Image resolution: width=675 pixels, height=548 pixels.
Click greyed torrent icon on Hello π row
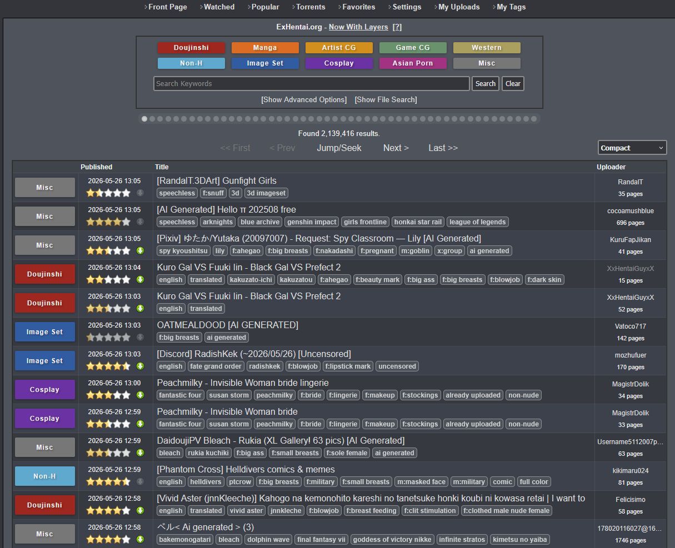point(140,222)
